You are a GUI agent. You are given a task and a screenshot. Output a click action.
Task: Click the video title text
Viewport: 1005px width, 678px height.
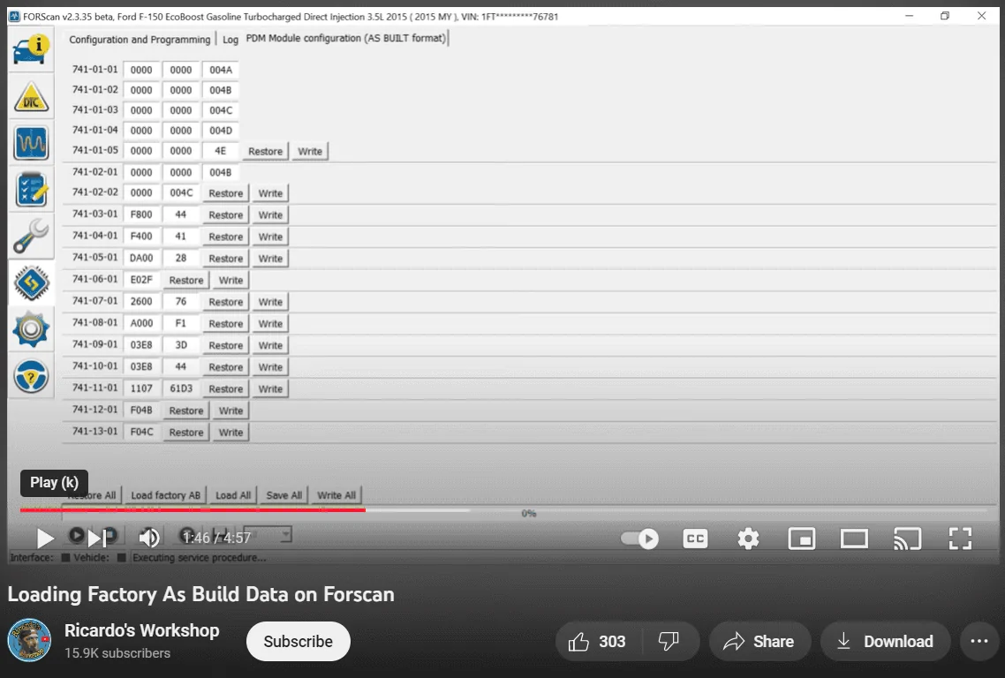click(200, 594)
